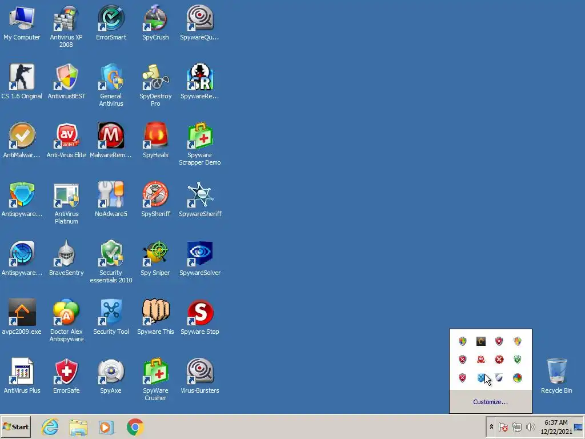Viewport: 585px width, 439px height.
Task: Click black orange-house tray popup icon
Action: [481, 341]
